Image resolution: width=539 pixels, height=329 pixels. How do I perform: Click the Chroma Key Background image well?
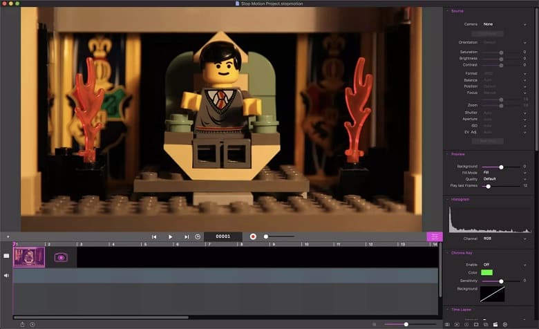pyautogui.click(x=492, y=294)
